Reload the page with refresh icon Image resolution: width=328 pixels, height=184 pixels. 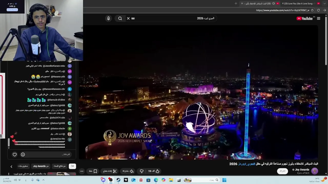pyautogui.click(x=319, y=10)
